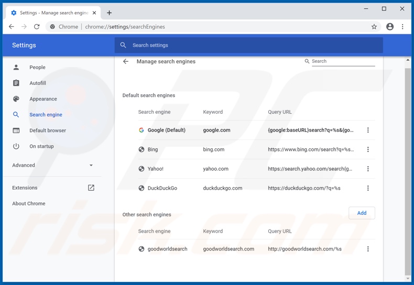414x285 pixels.
Task: Open the Autofill settings section
Action: 38,83
